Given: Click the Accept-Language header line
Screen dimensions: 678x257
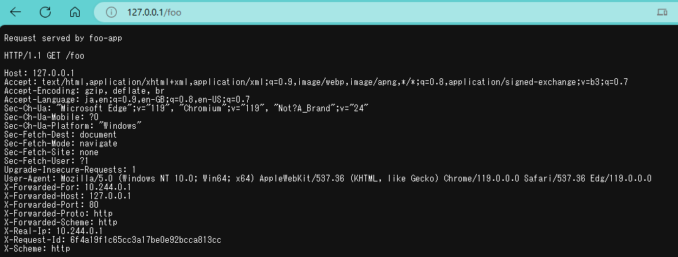Looking at the screenshot, I should pyautogui.click(x=127, y=99).
